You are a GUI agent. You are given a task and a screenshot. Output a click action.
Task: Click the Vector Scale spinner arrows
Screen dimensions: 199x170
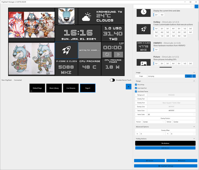pos(194,114)
